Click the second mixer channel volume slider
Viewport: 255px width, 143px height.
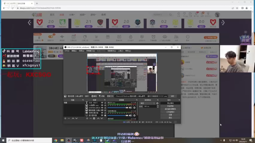click(118, 115)
